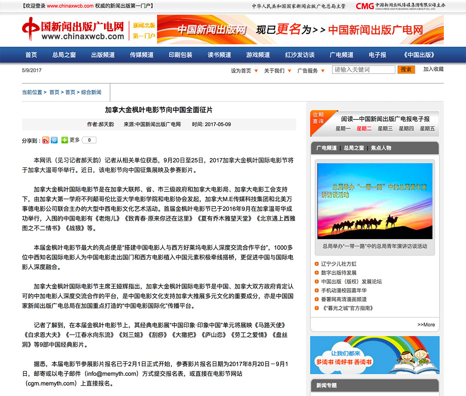The height and width of the screenshot is (396, 466).
Task: Go to 综合新闻 in the breadcrumb
Action: point(91,92)
